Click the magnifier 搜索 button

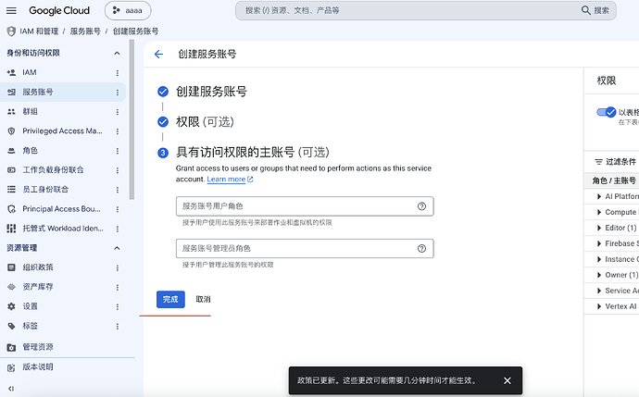(595, 10)
